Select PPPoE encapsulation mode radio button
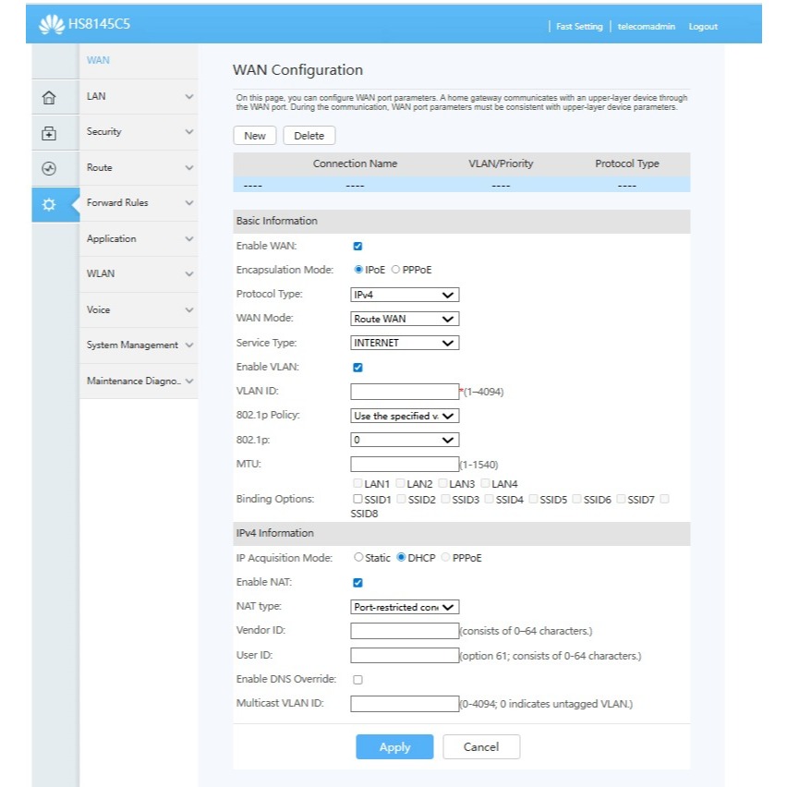Viewport: 787px width, 787px height. coord(396,270)
